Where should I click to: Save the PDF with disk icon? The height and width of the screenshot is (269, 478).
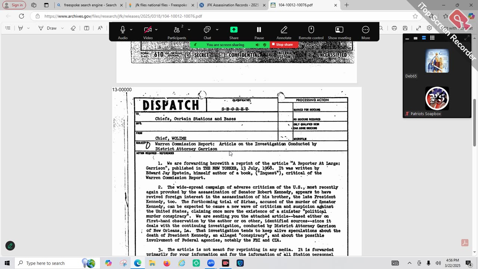pyautogui.click(x=405, y=28)
